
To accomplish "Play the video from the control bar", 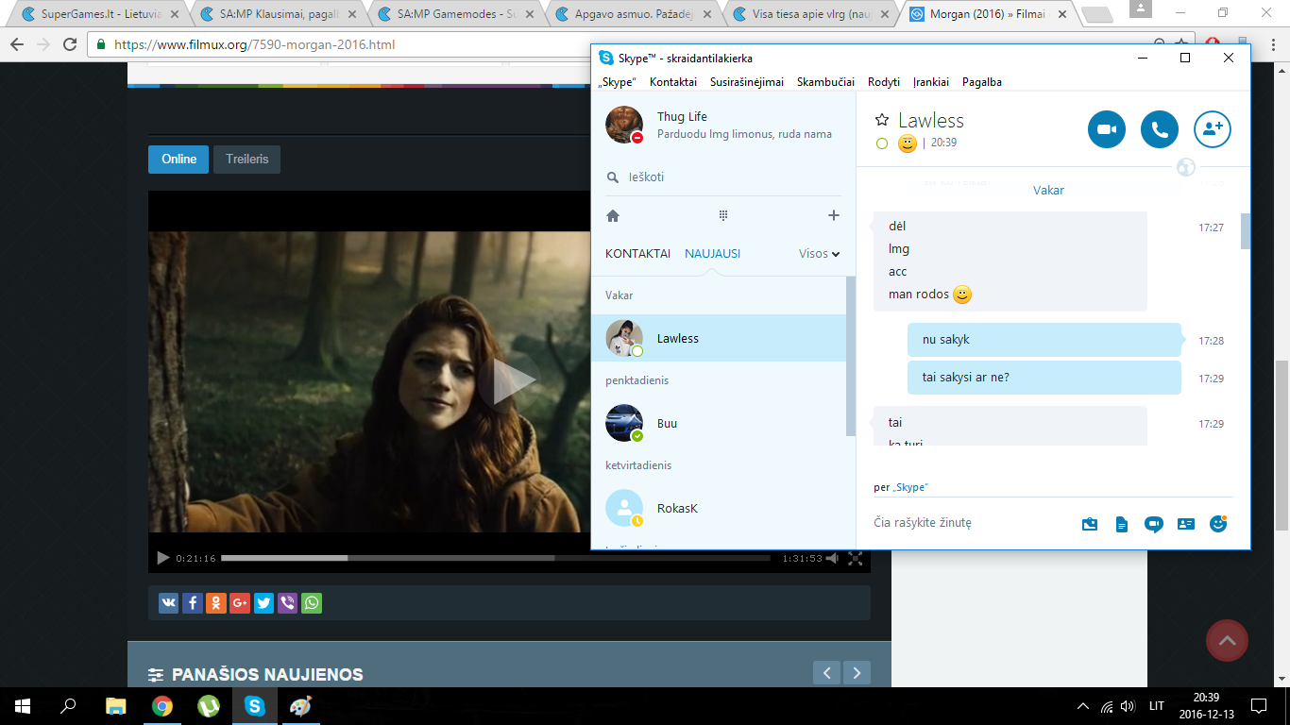I will click(162, 558).
